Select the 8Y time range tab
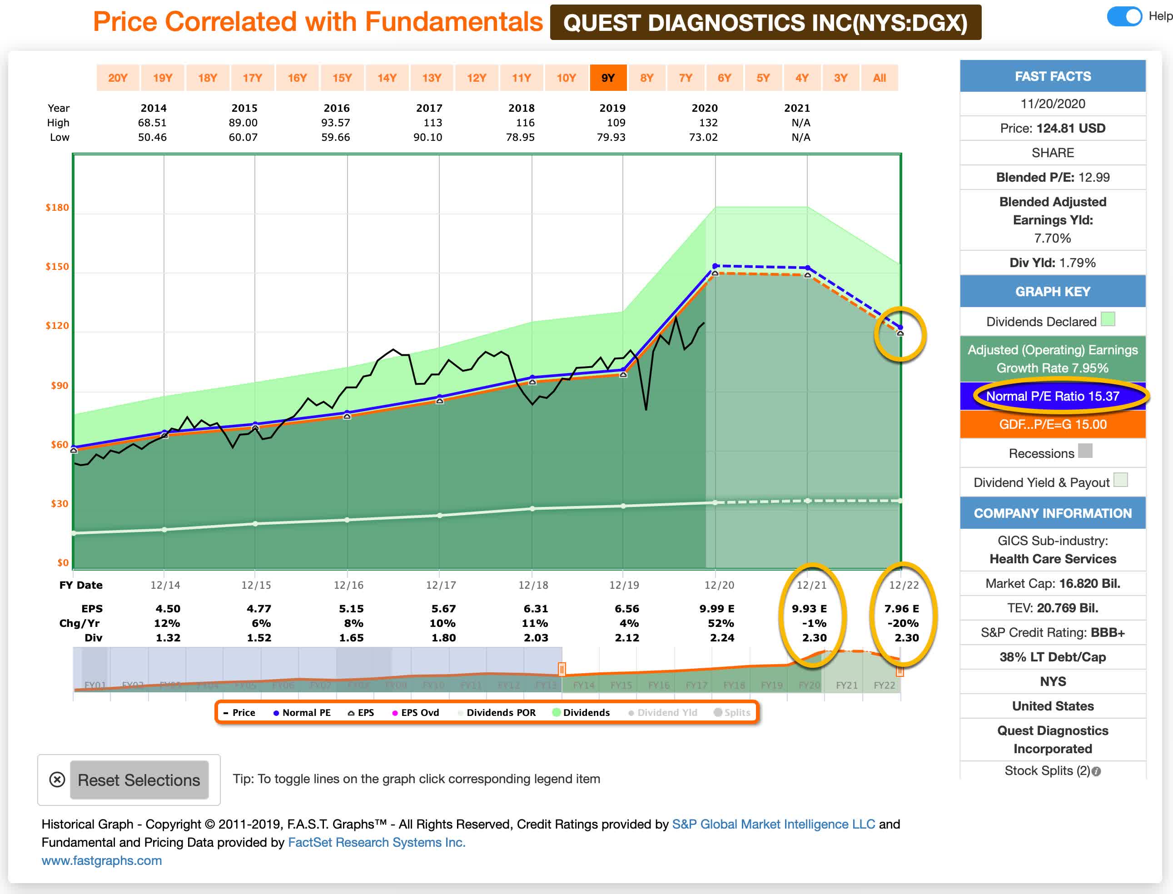 pos(646,78)
